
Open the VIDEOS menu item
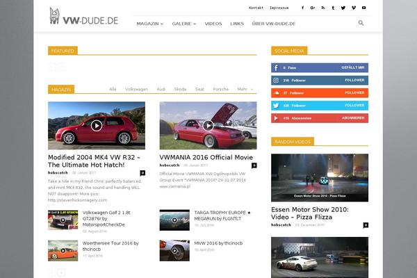(x=213, y=24)
